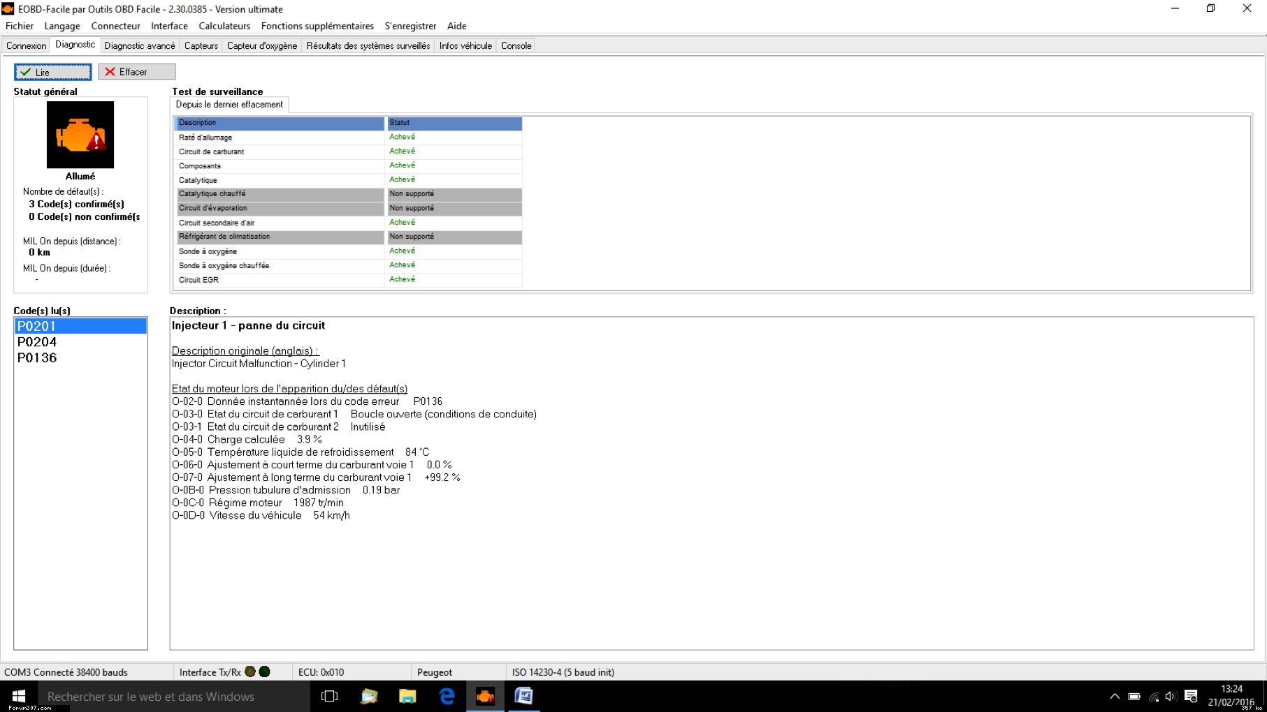This screenshot has width=1267, height=712.
Task: Switch to the Diagnostic avancé tab
Action: point(140,45)
